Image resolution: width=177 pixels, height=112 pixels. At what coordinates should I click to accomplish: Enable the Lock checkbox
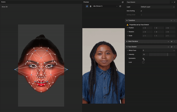(143, 62)
